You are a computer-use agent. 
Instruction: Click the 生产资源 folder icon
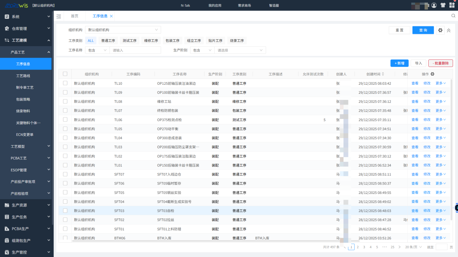coord(7,205)
